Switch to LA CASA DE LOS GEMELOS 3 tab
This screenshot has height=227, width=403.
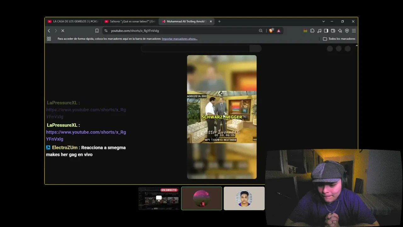(73, 21)
